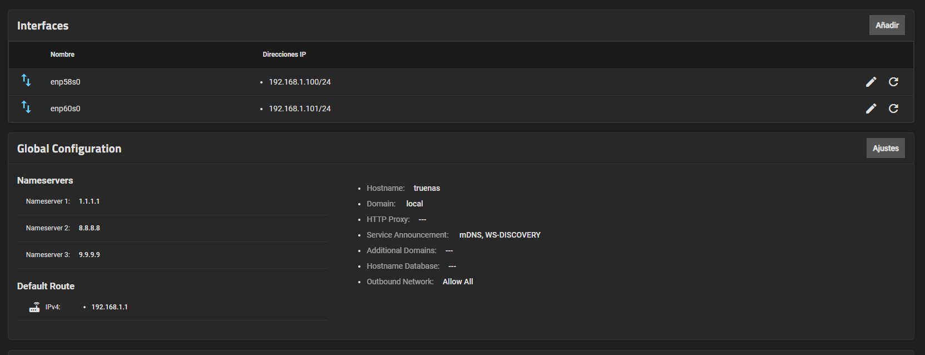Click the Additional Domains label
The image size is (925, 355).
(402, 250)
